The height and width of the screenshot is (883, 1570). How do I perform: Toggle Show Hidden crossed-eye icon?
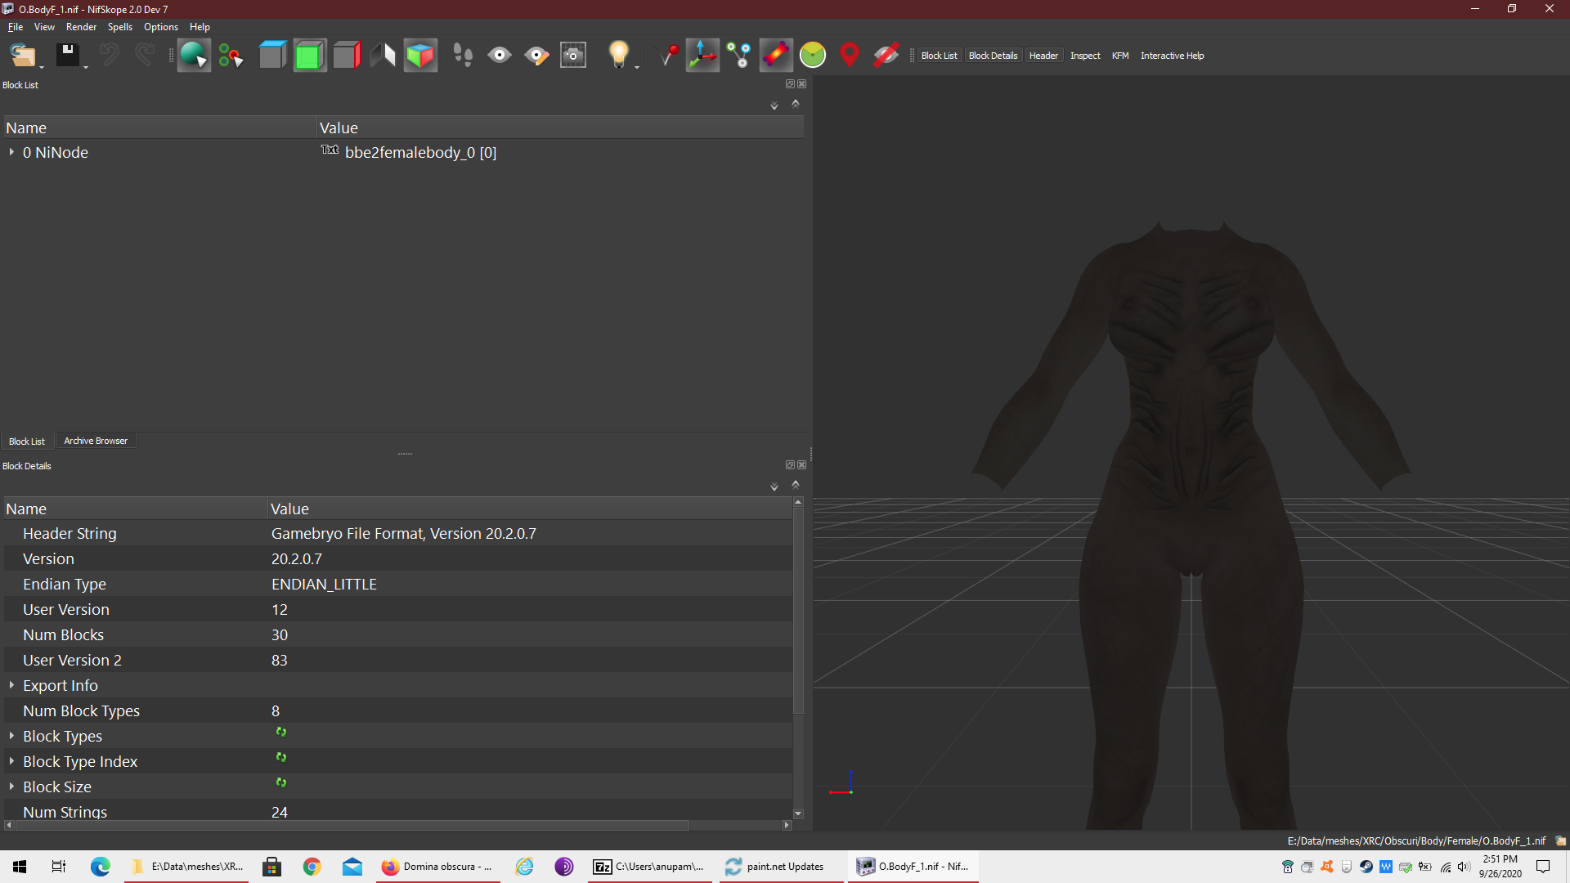(886, 56)
